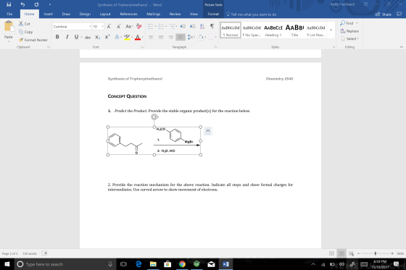
Task: Open Task View in taskbar
Action: click(124, 264)
